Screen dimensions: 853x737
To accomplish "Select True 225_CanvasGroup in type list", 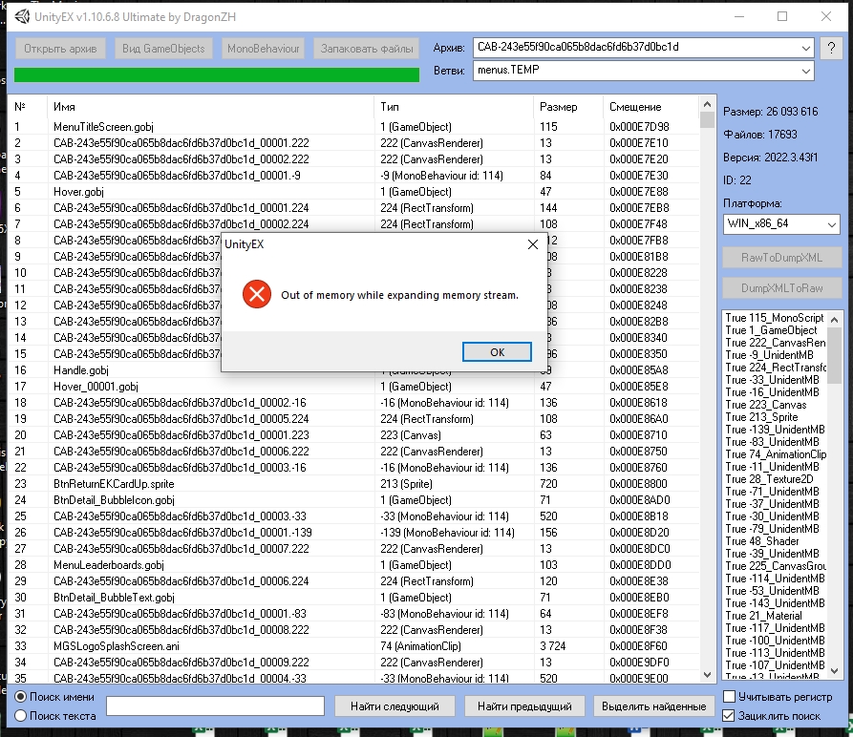I will coord(776,566).
